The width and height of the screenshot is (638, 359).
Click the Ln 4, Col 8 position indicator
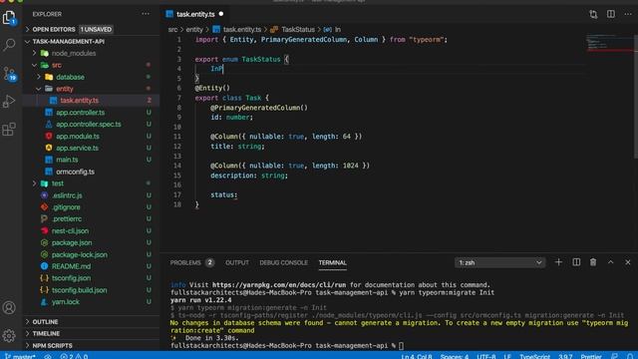(417, 356)
